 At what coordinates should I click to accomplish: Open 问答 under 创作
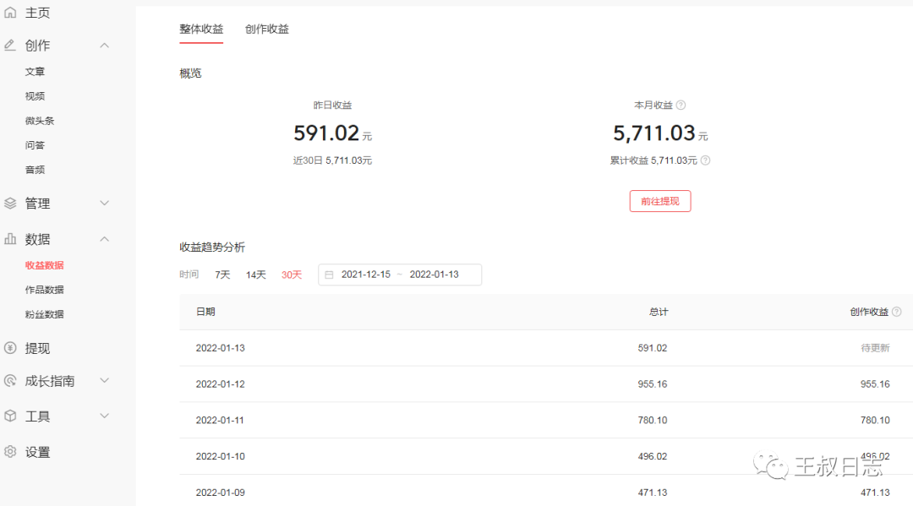point(35,144)
